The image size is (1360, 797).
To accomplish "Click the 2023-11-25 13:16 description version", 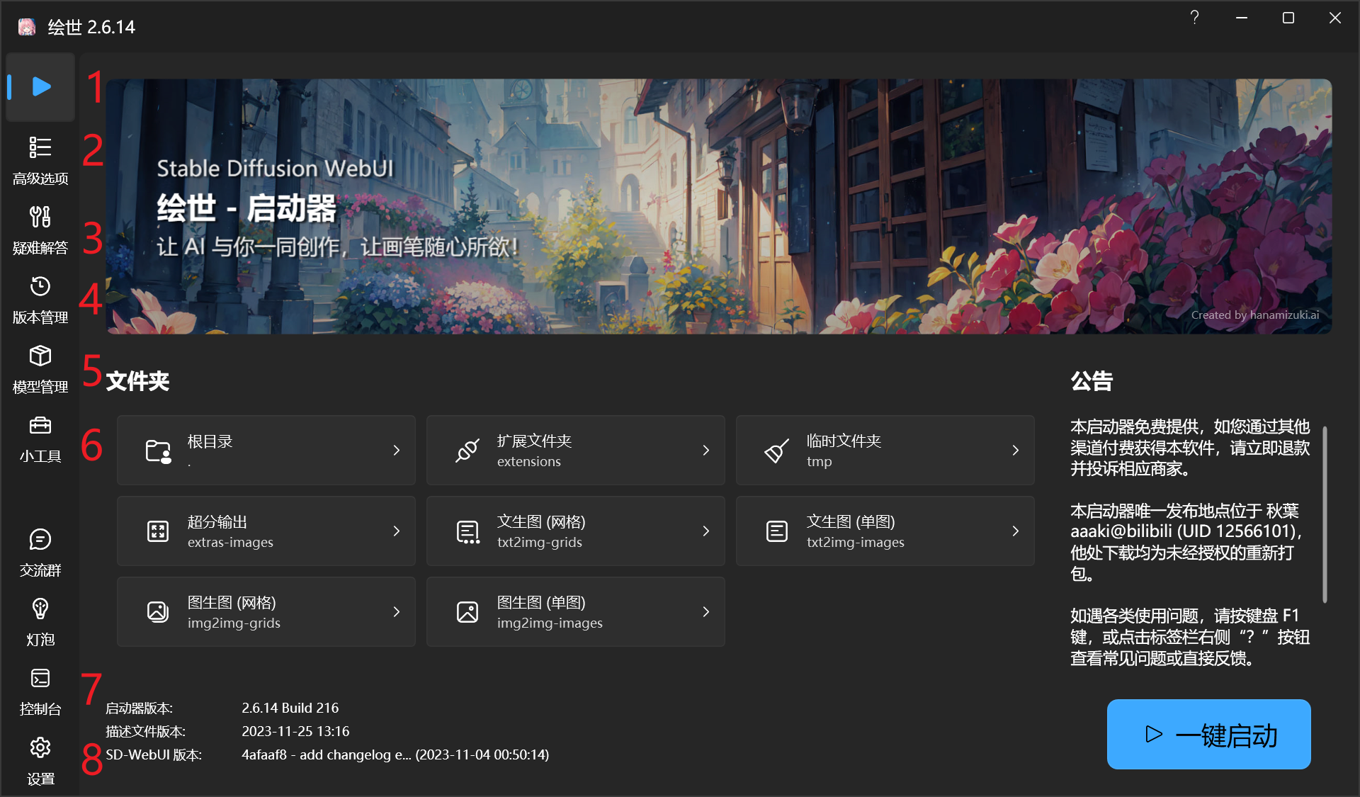I will click(295, 731).
